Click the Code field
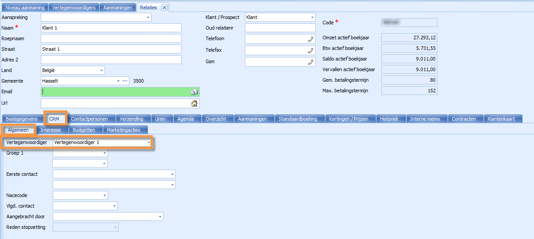534x239 pixels. [409, 23]
